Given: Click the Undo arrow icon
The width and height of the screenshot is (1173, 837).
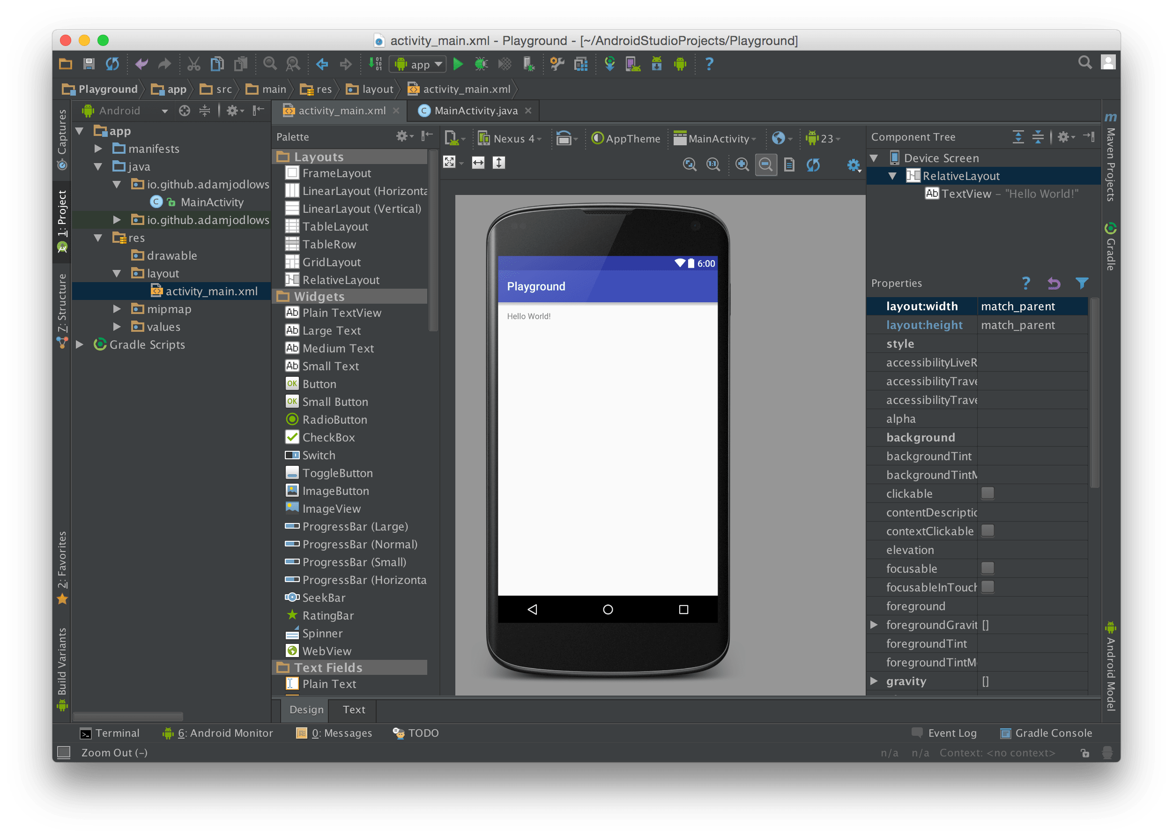Looking at the screenshot, I should coord(141,64).
